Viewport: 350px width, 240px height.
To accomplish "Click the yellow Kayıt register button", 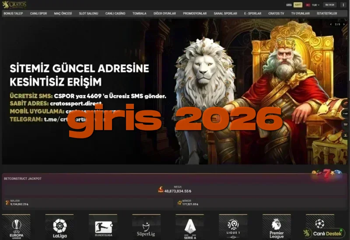I will point(298,5).
